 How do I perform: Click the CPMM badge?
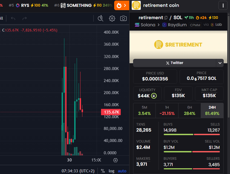tap(195, 25)
